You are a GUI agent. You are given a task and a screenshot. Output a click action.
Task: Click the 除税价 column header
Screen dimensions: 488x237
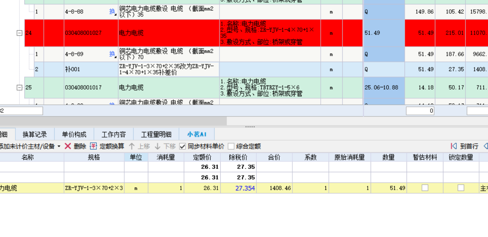[x=238, y=157]
